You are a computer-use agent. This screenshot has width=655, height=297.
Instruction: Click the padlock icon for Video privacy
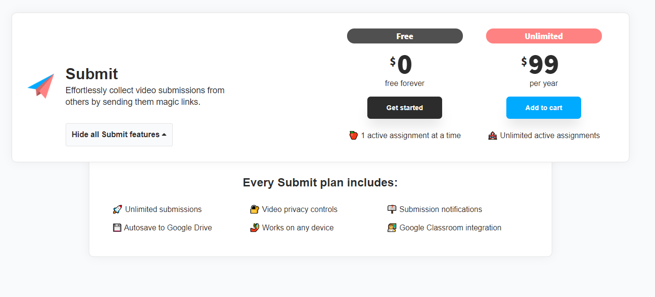click(x=254, y=209)
